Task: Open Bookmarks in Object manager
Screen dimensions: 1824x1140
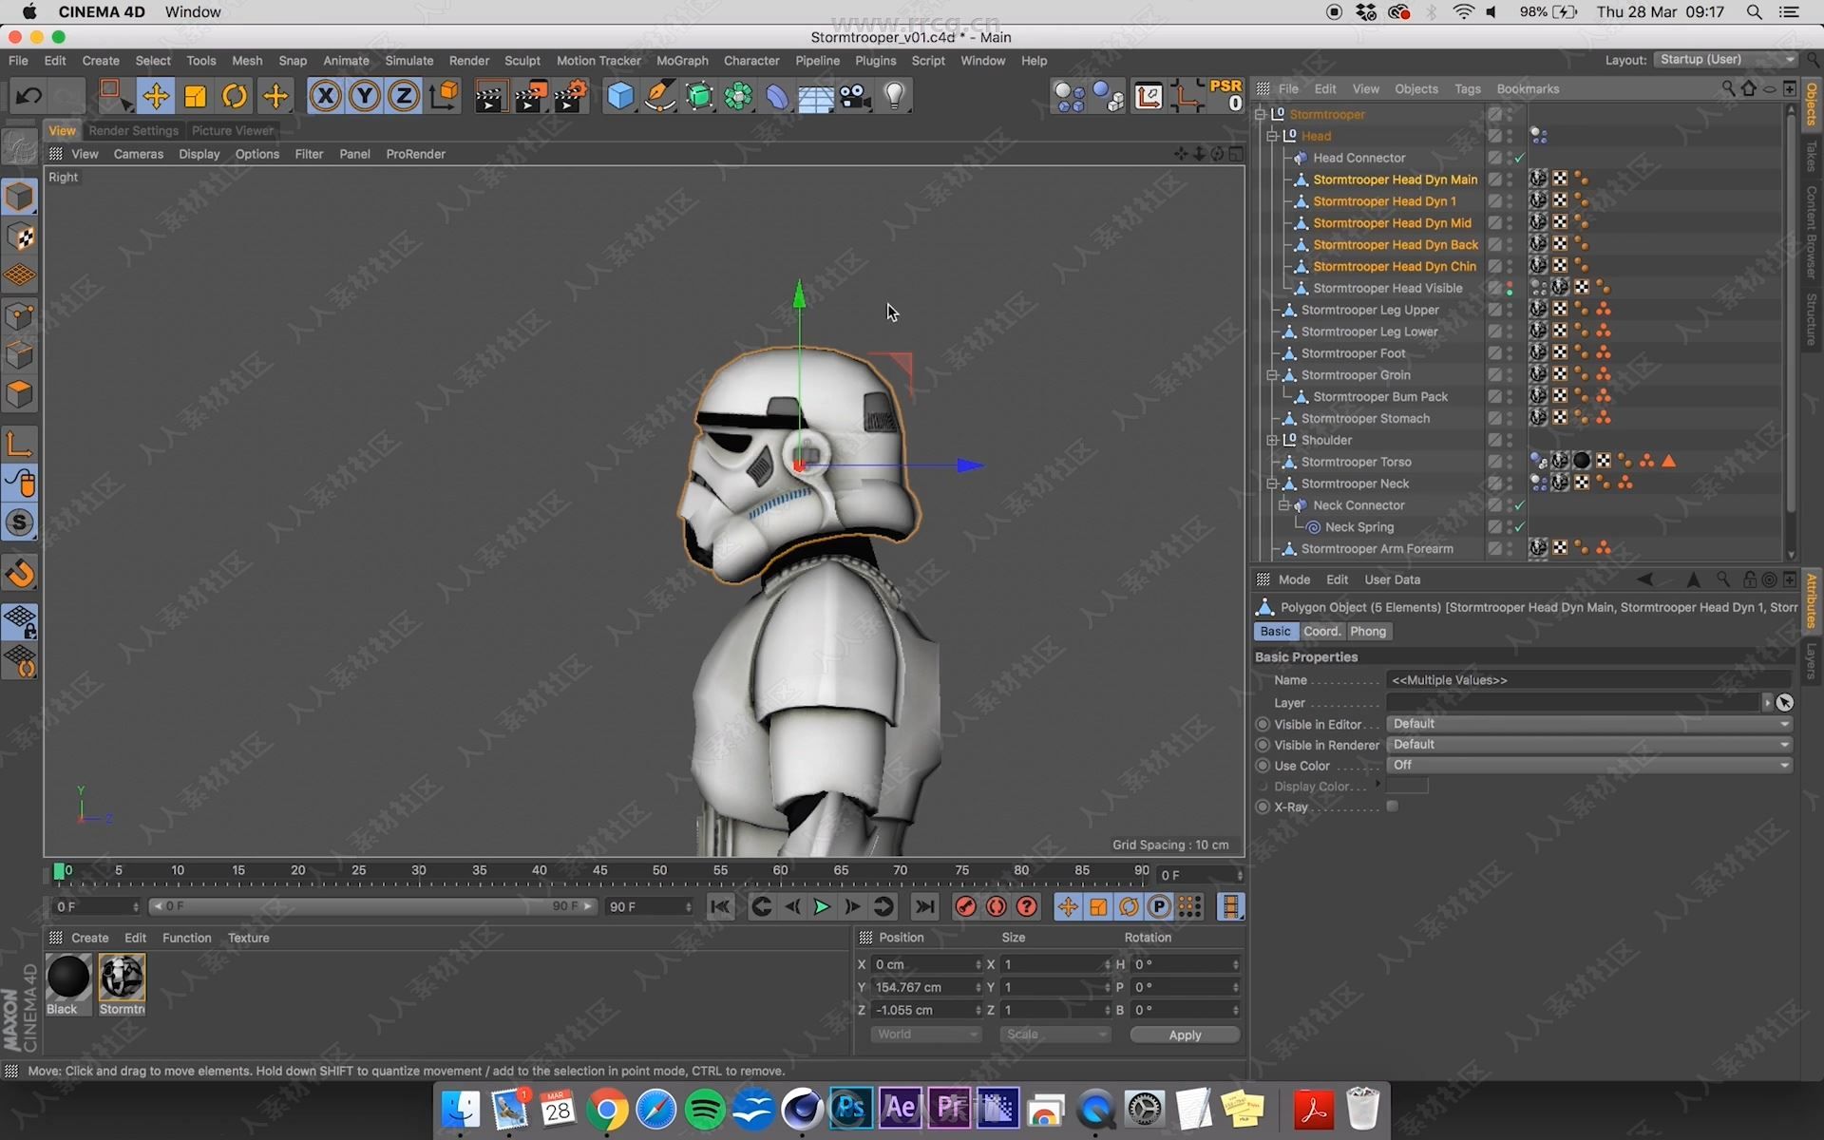Action: 1528,89
